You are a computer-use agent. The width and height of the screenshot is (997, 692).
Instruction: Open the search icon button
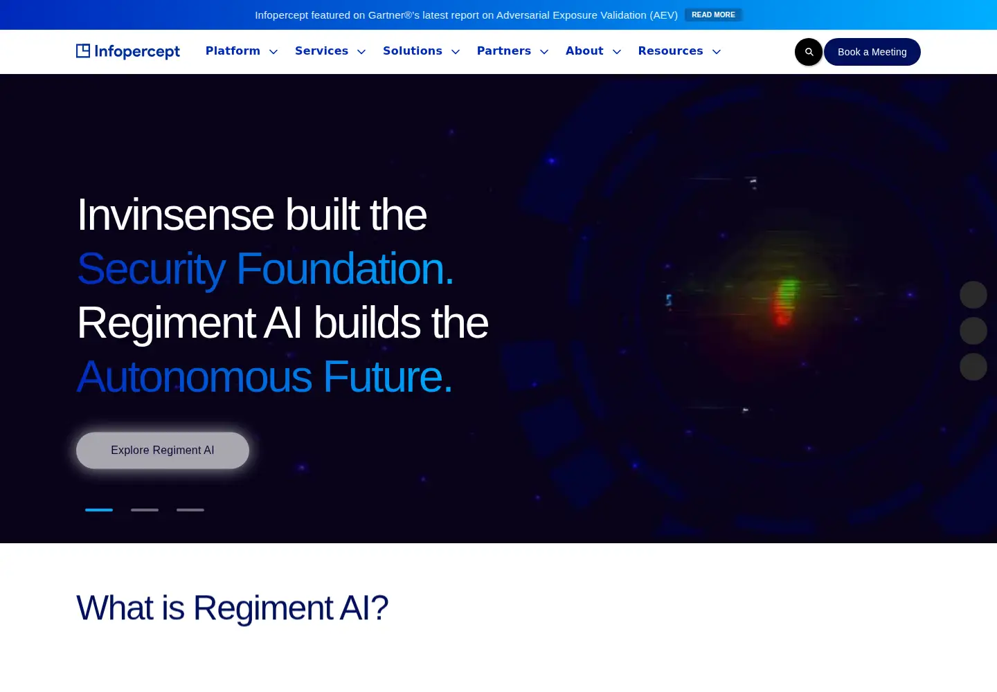[809, 52]
